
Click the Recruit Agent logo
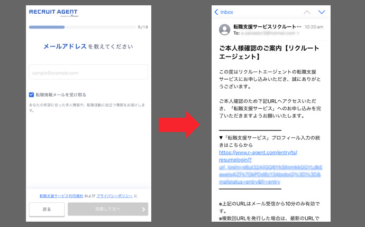pos(54,13)
